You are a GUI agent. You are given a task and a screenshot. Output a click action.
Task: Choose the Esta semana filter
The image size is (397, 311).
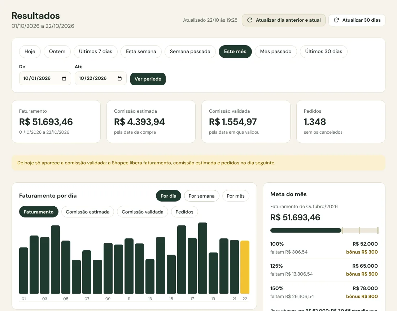[x=141, y=51]
